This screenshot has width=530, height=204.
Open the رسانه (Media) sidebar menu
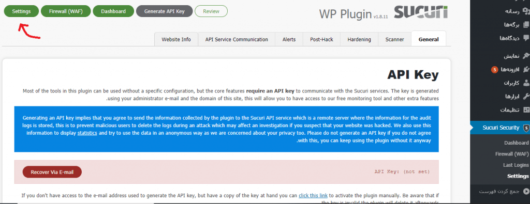tap(512, 11)
